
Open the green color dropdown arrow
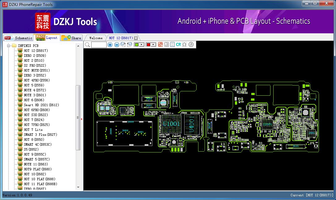click(142, 44)
